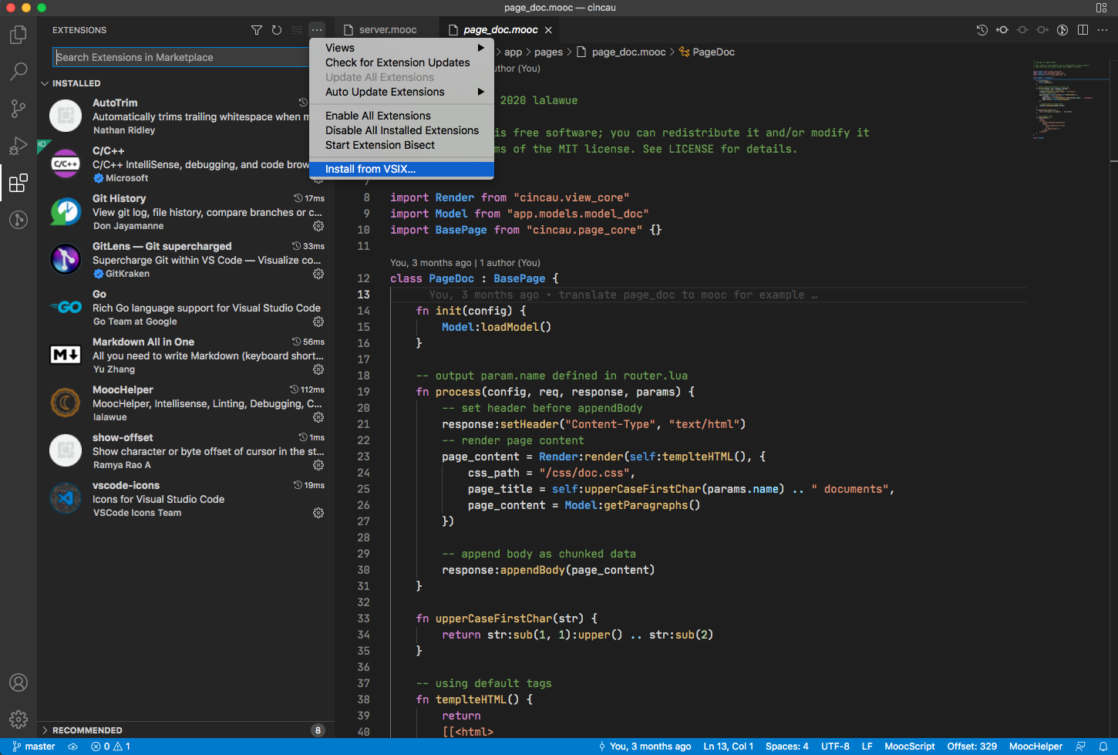Select the AutoTrim extension entry
This screenshot has height=755, width=1118.
point(186,116)
